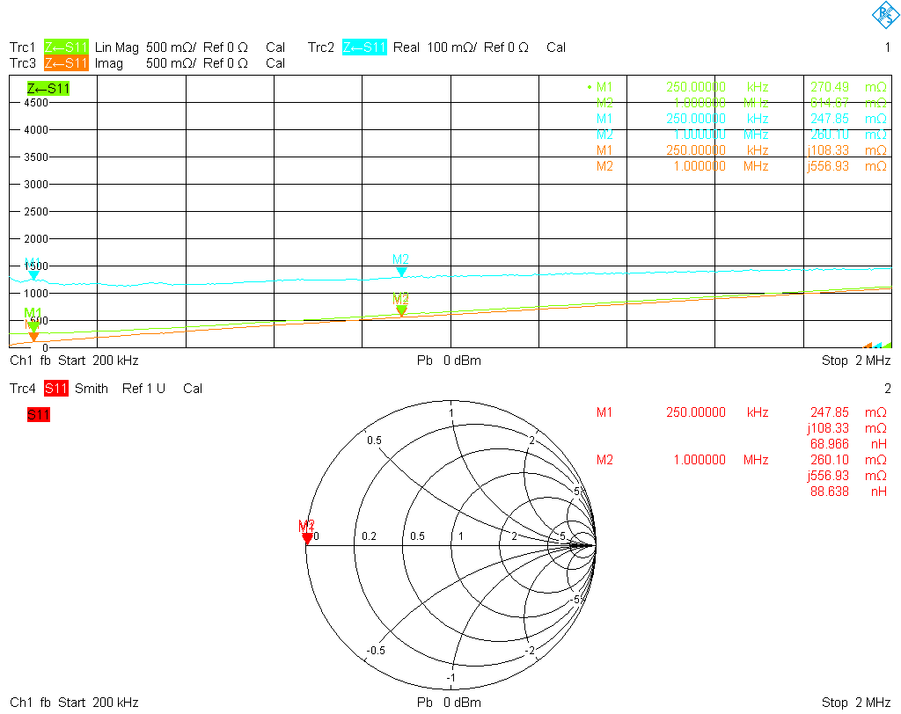Click green reference triangle at diagram bottom right
Viewport: 901px width, 714px height.
point(887,346)
